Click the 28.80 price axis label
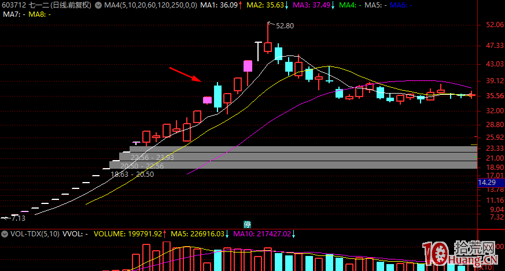The image size is (505, 271). click(495, 125)
